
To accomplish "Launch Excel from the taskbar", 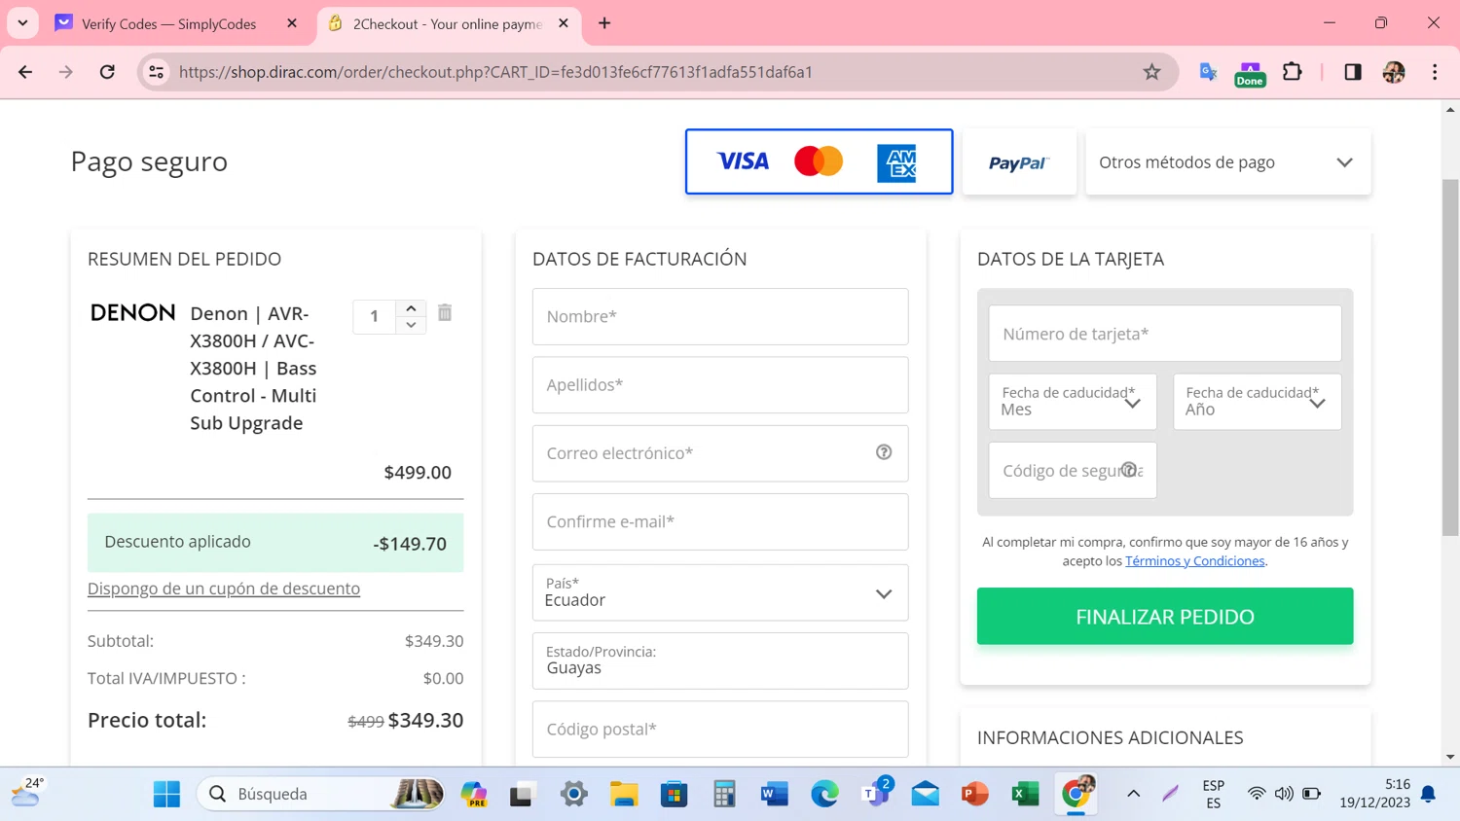I will [x=1026, y=794].
